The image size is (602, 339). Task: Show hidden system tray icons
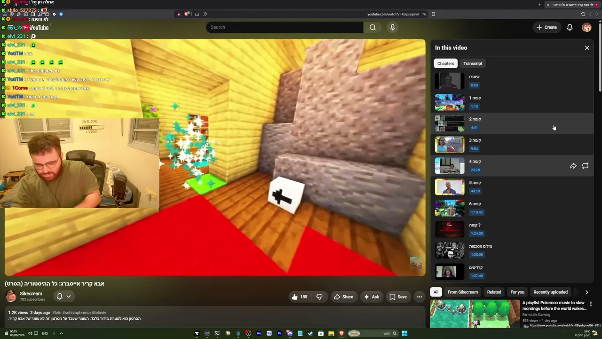click(61, 333)
